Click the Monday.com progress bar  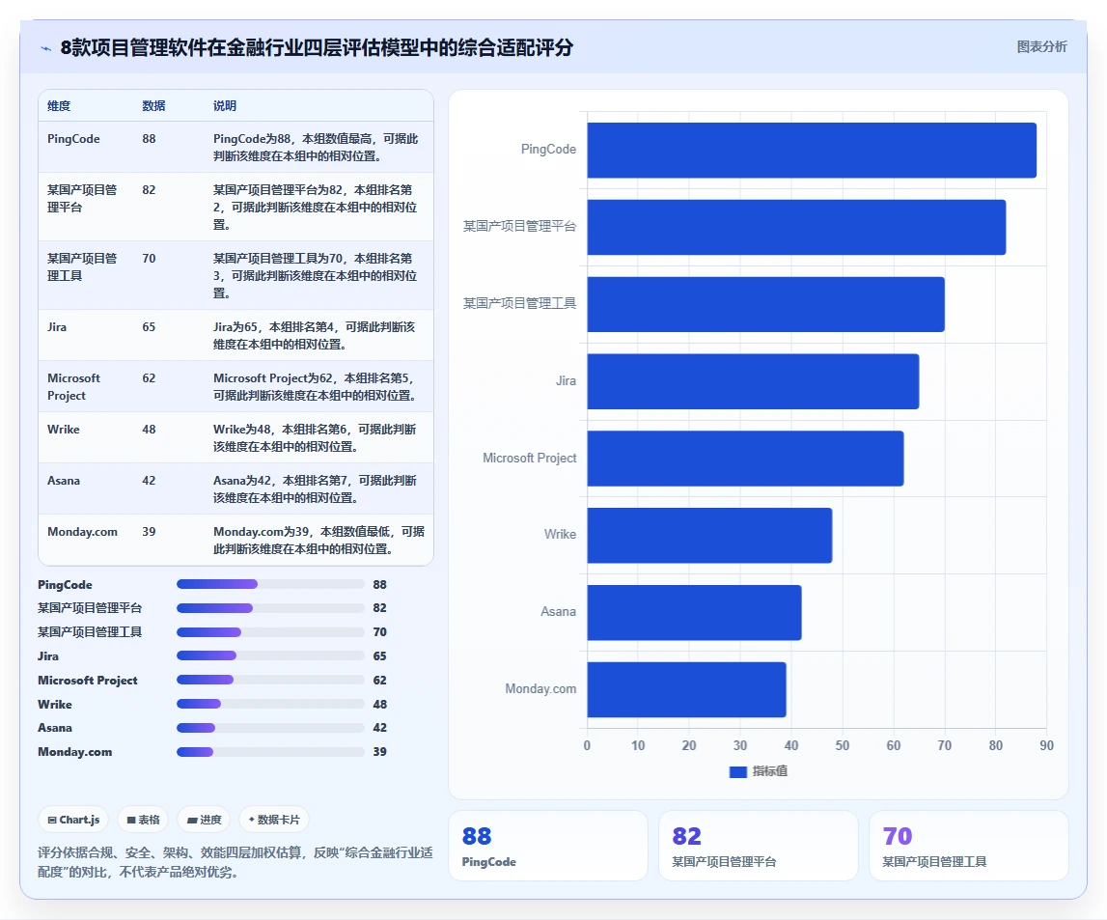tap(270, 752)
